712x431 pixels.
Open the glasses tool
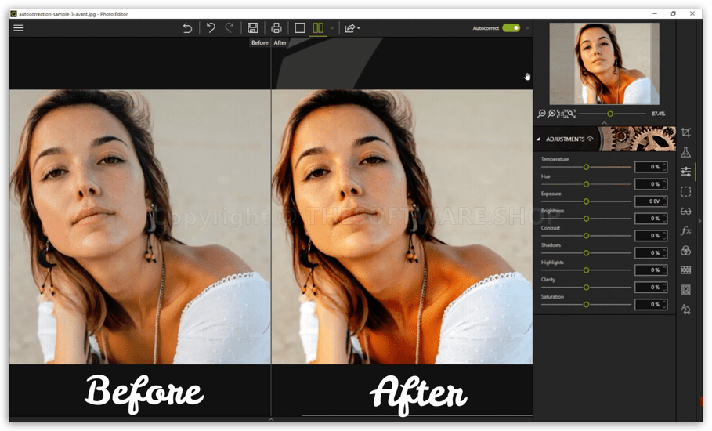pyautogui.click(x=685, y=211)
